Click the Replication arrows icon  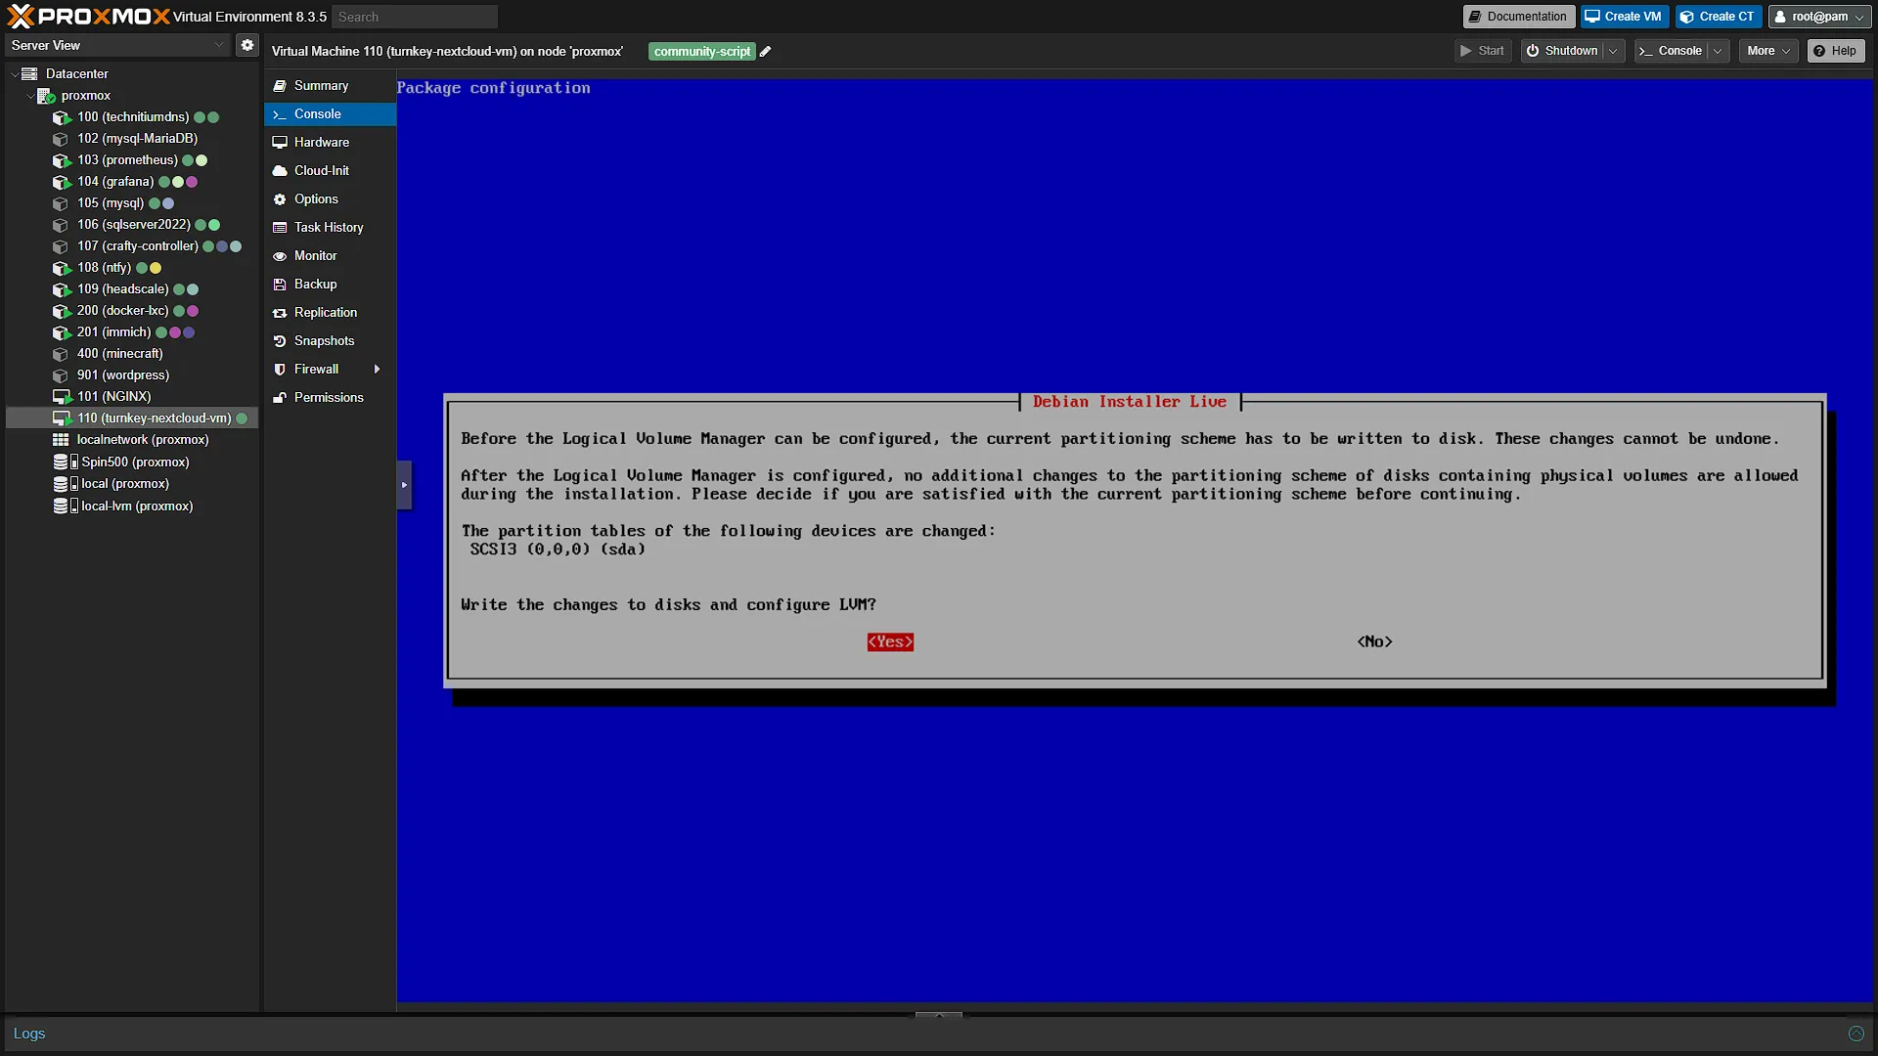click(280, 313)
